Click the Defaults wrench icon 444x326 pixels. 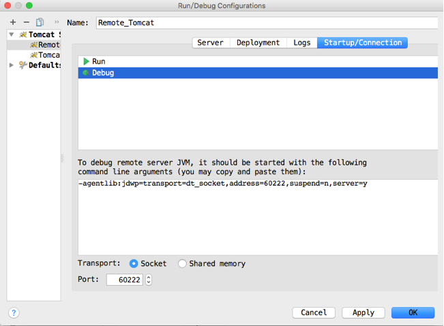[x=23, y=65]
